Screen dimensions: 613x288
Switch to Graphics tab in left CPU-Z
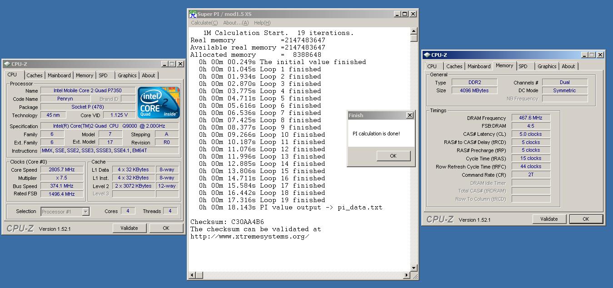point(127,75)
